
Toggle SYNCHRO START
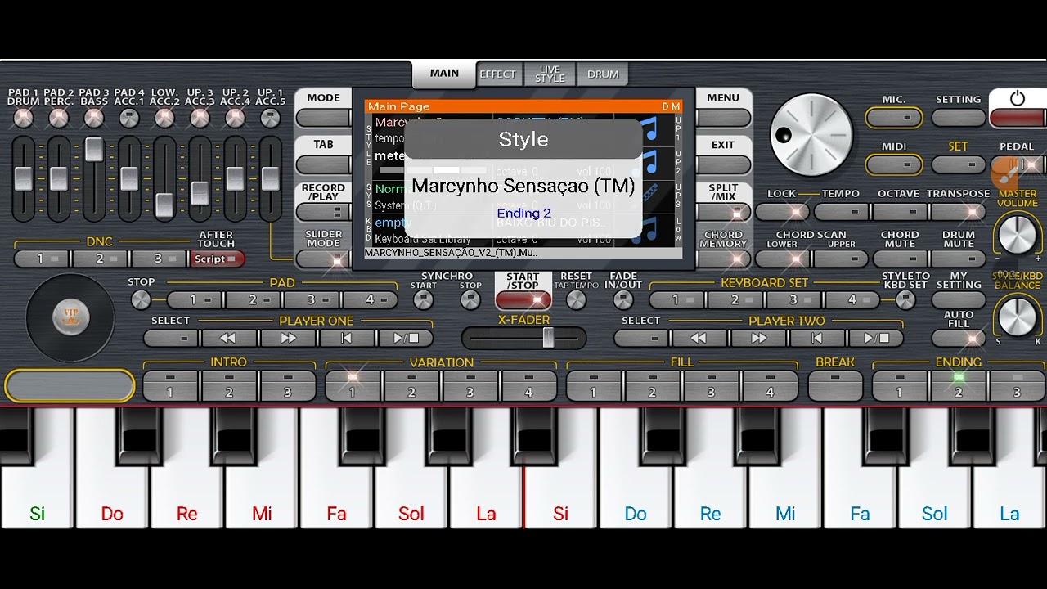423,300
